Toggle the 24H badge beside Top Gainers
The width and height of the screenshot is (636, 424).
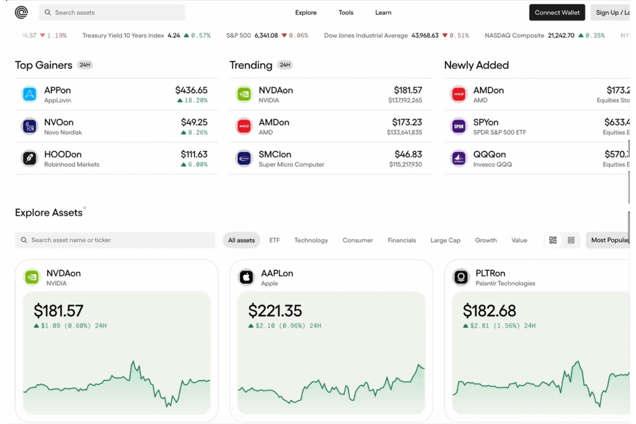(x=85, y=65)
